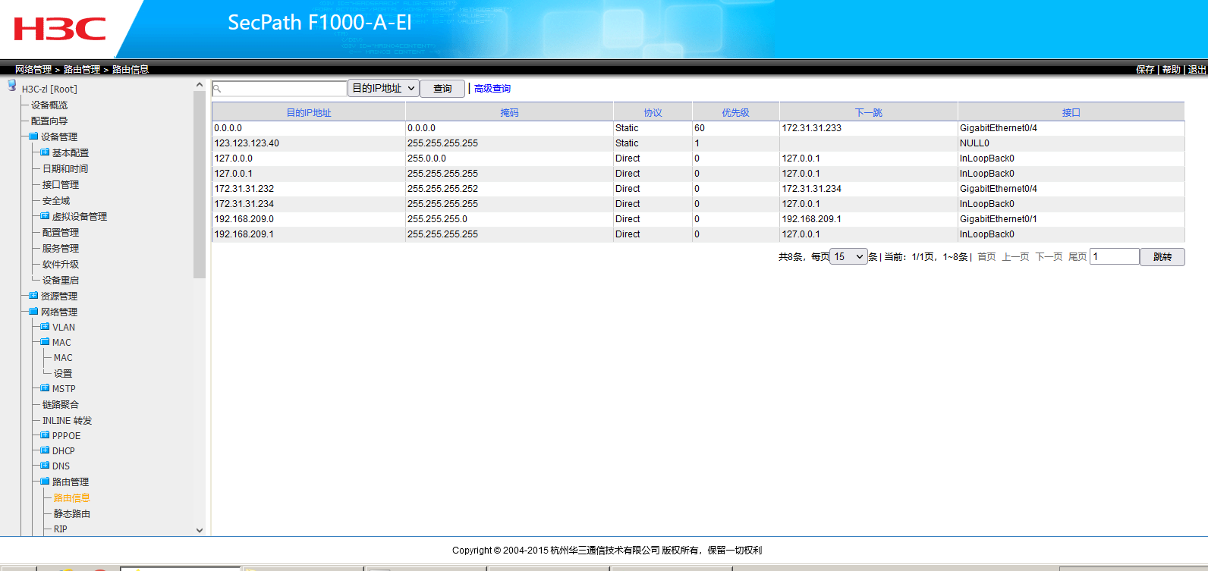Click the 172.31.31.233 next-hop cell

(869, 128)
